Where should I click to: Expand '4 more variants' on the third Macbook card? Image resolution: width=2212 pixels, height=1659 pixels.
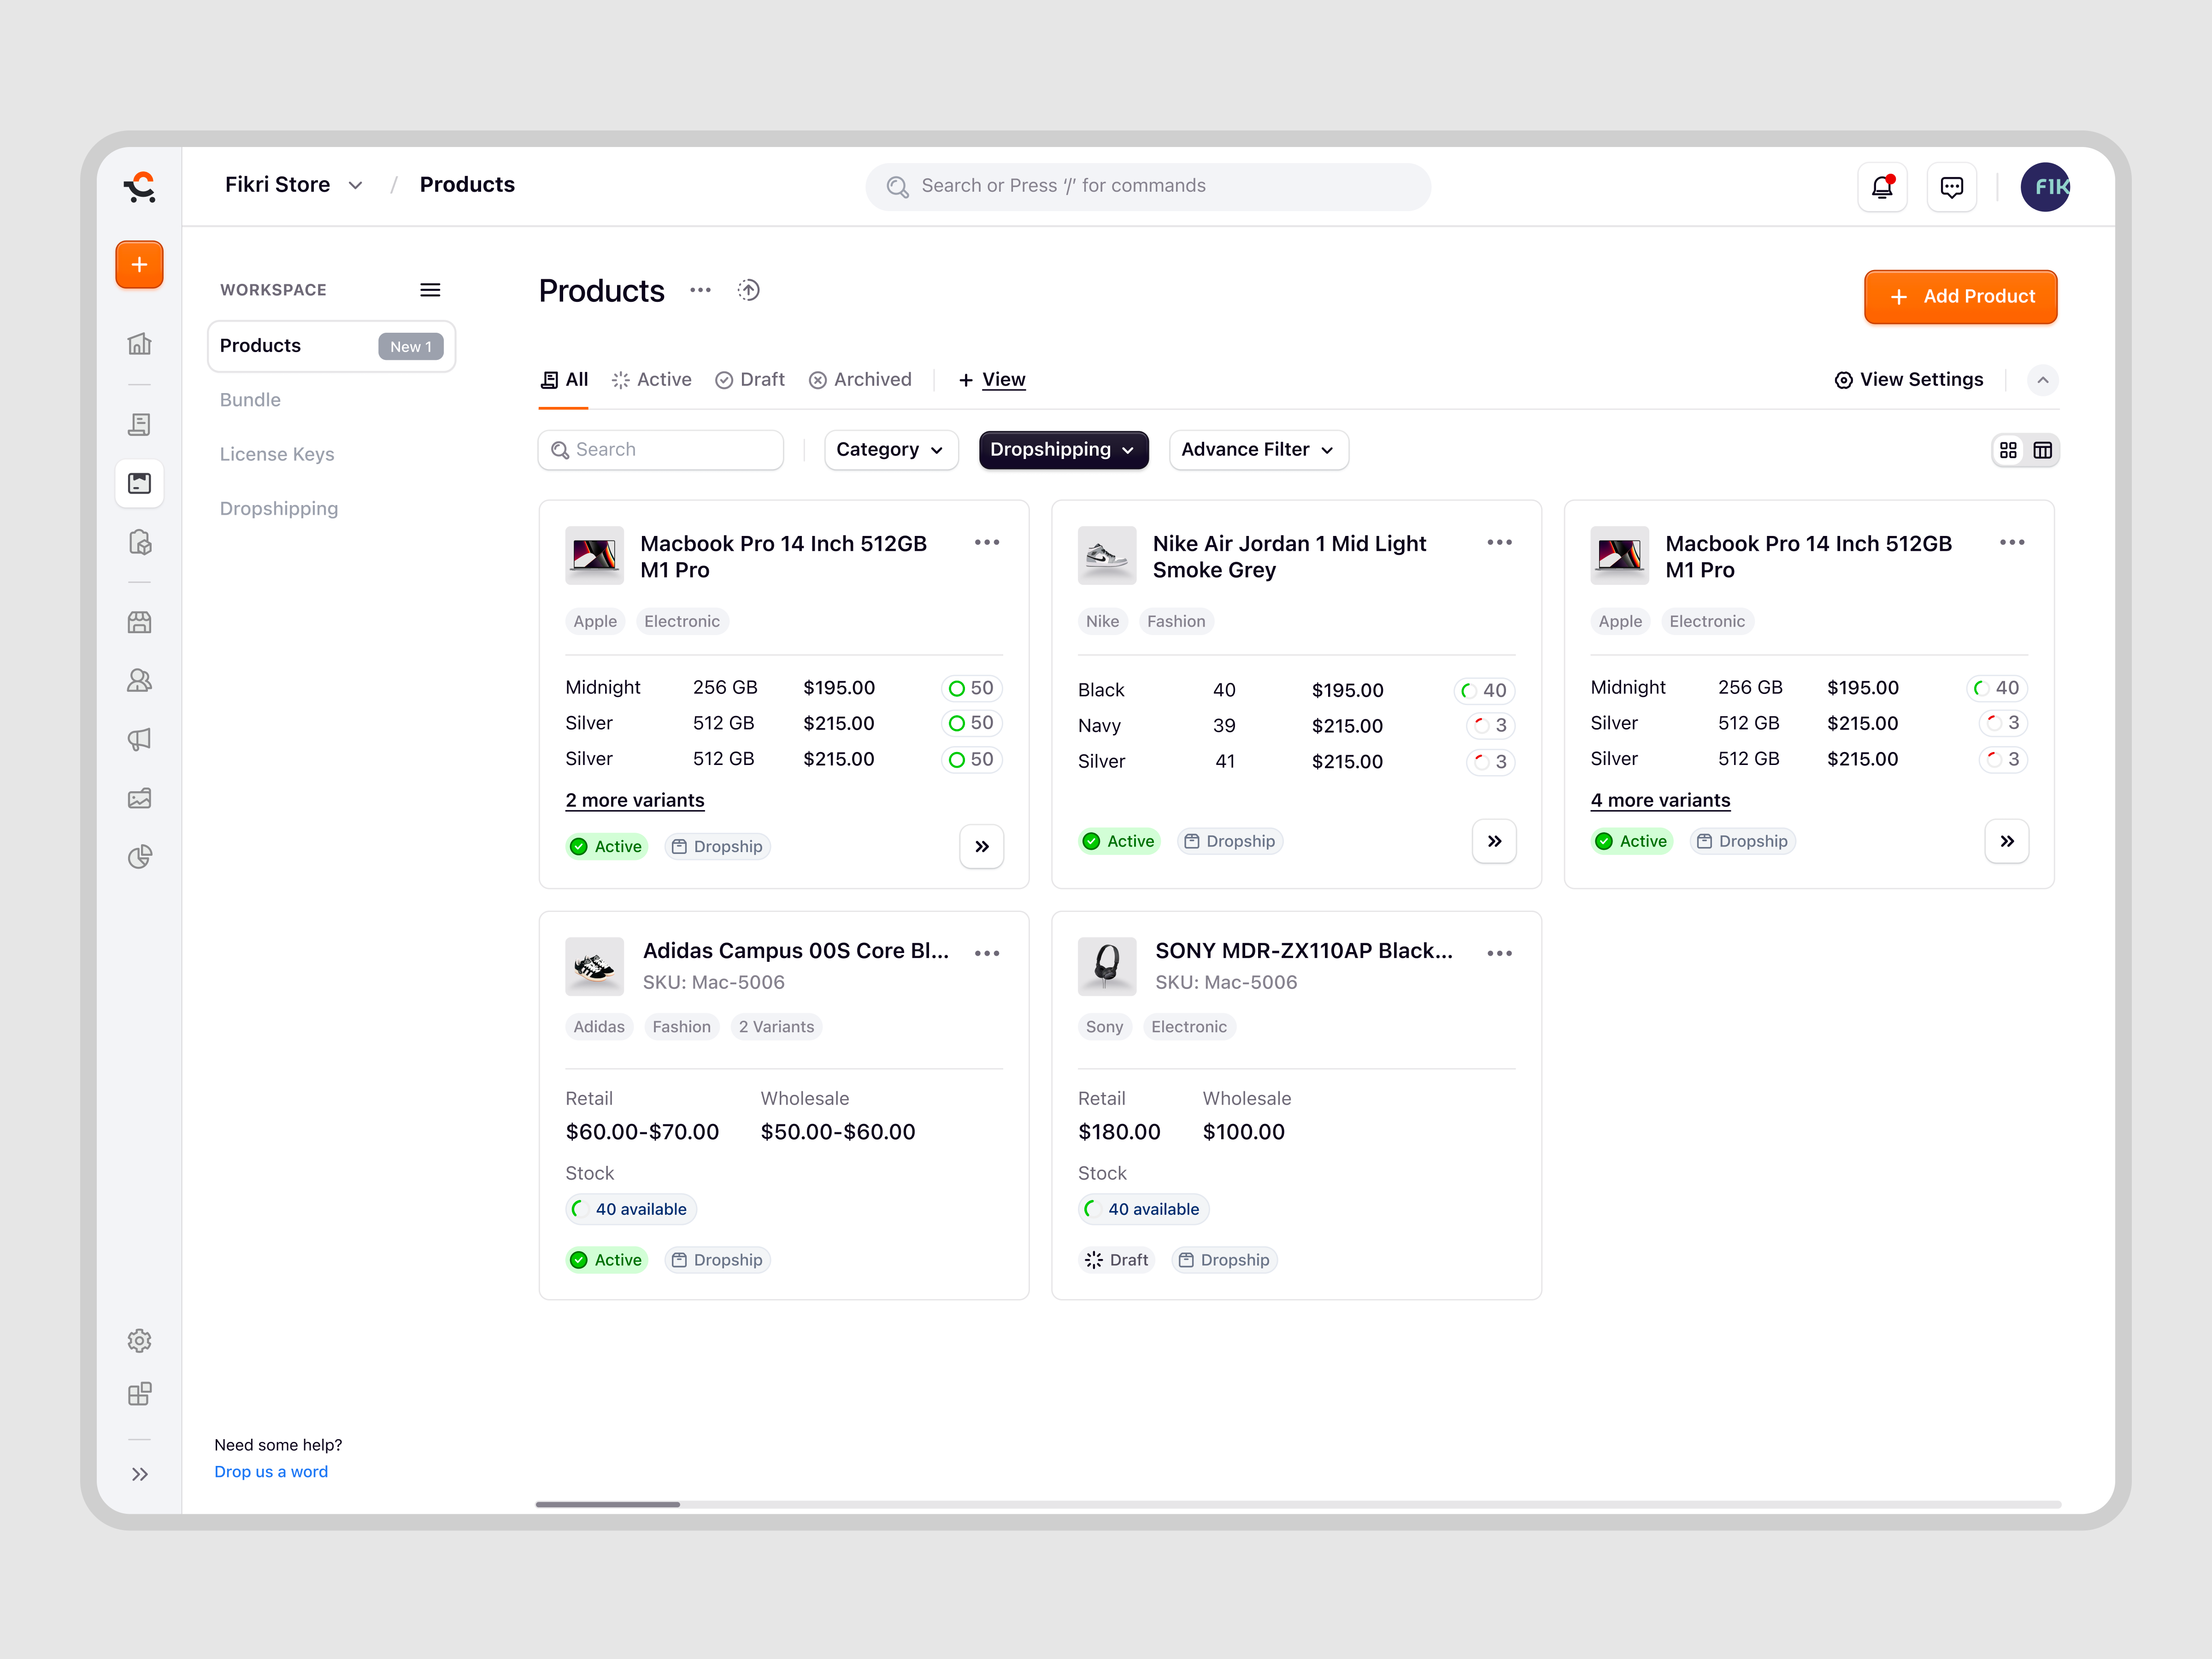[x=1660, y=800]
